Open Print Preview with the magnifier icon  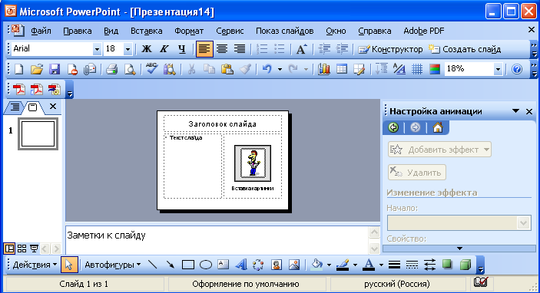point(130,69)
